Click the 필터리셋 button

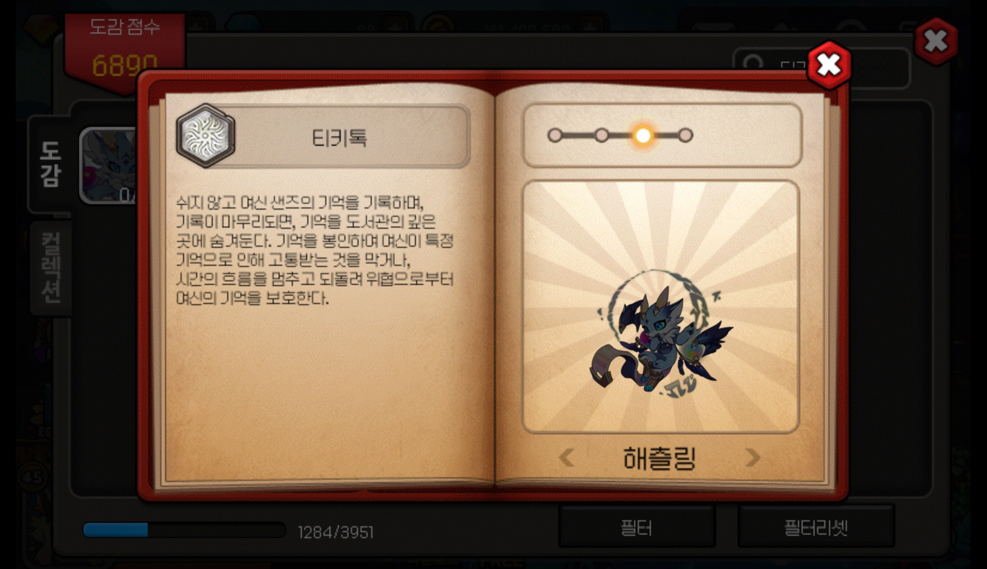816,527
